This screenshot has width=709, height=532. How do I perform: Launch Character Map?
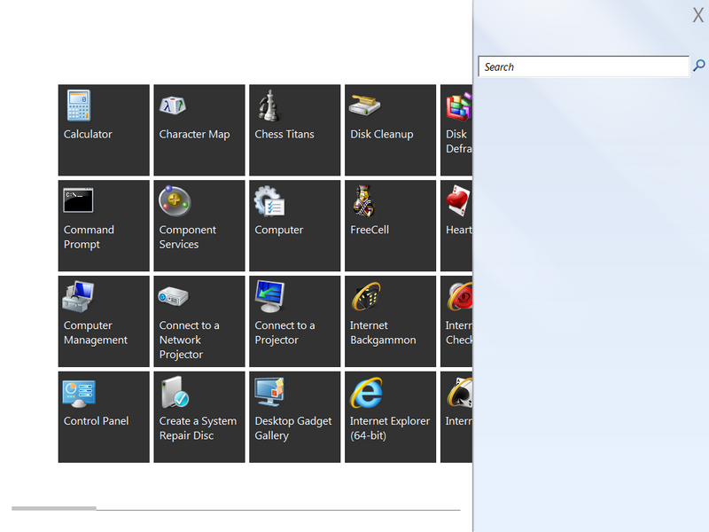point(199,129)
